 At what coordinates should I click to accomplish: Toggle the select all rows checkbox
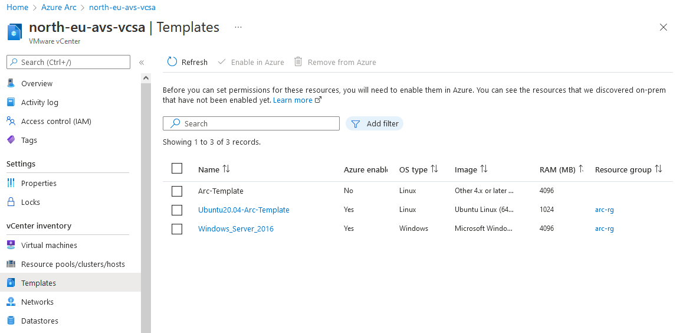tap(177, 168)
